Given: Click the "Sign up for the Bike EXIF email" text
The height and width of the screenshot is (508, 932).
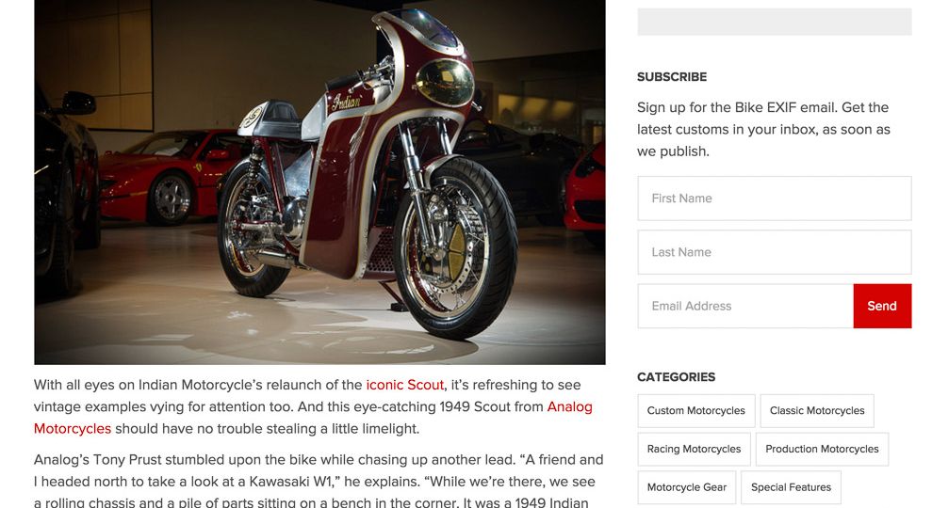Looking at the screenshot, I should coord(763,130).
